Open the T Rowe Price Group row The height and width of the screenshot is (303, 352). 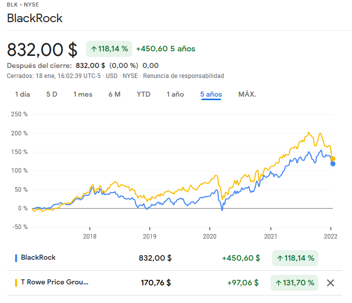point(54,282)
